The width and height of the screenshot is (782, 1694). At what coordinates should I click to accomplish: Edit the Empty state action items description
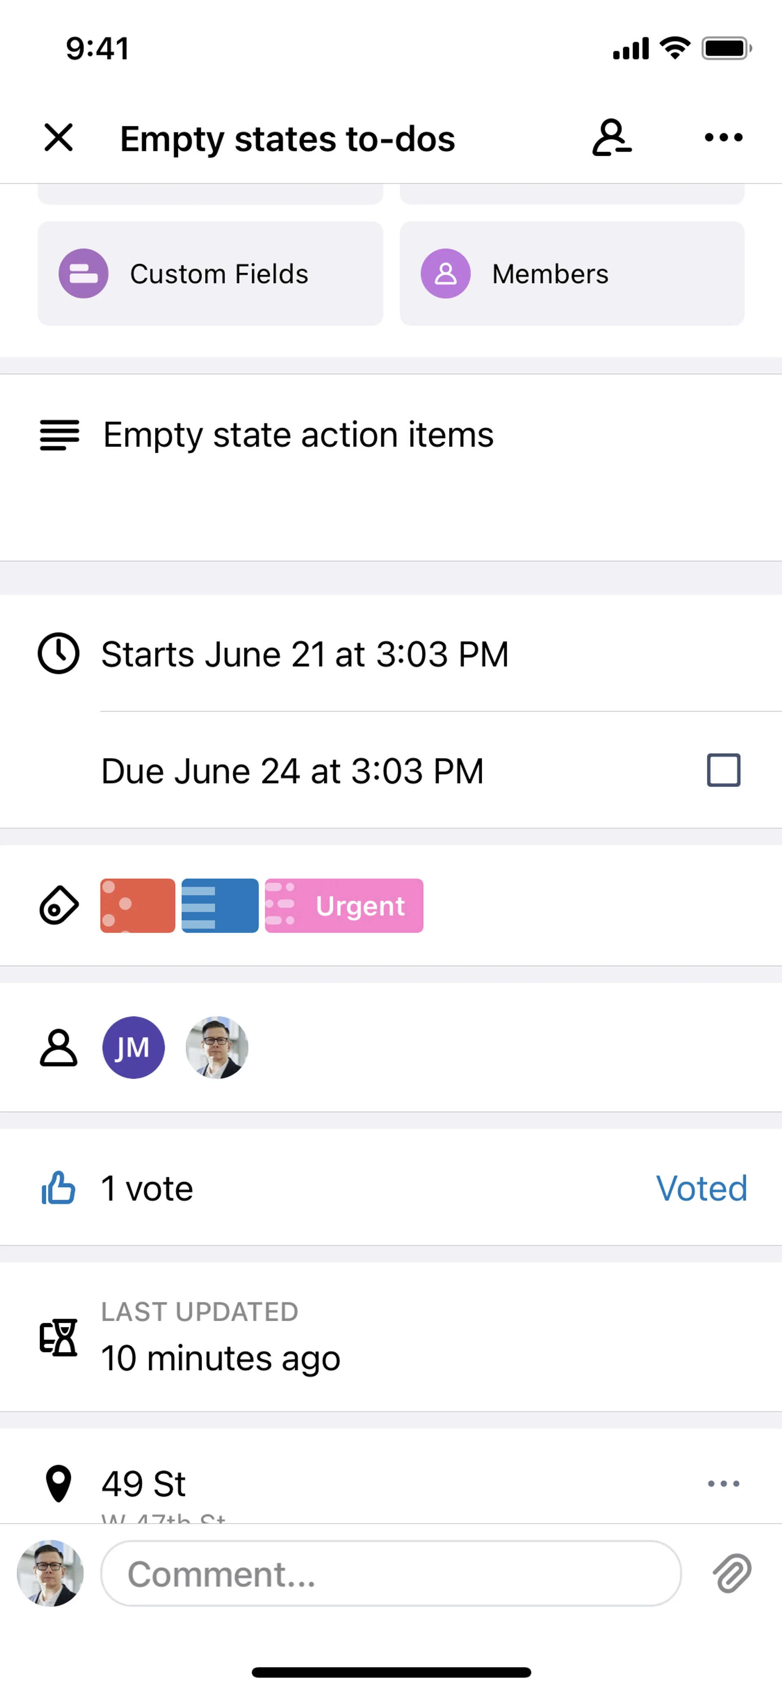pyautogui.click(x=299, y=435)
